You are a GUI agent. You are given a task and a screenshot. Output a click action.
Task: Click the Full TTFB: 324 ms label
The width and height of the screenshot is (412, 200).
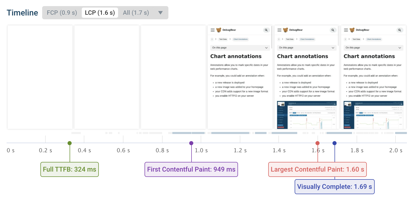70,169
